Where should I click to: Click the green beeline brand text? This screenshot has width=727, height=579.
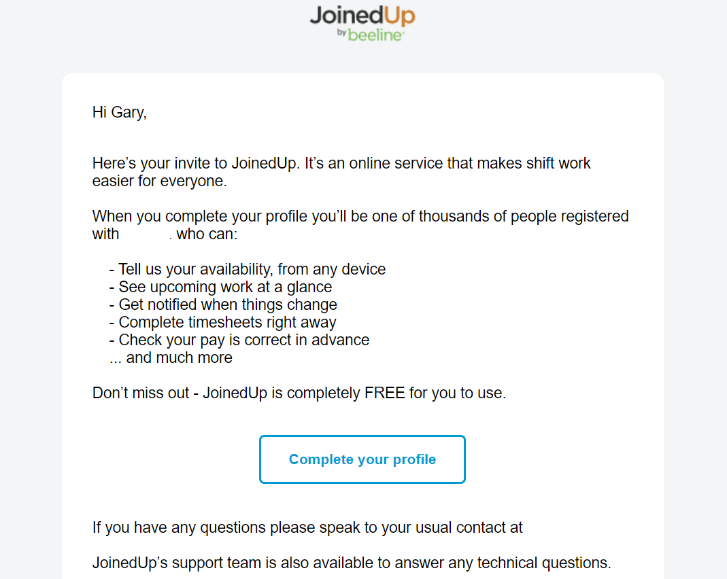tap(375, 35)
